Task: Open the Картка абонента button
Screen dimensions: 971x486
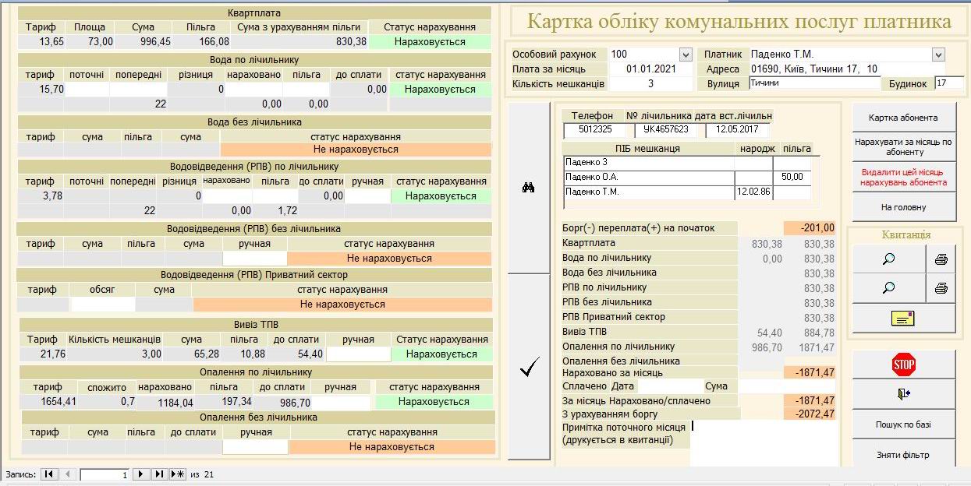Action: (x=903, y=118)
